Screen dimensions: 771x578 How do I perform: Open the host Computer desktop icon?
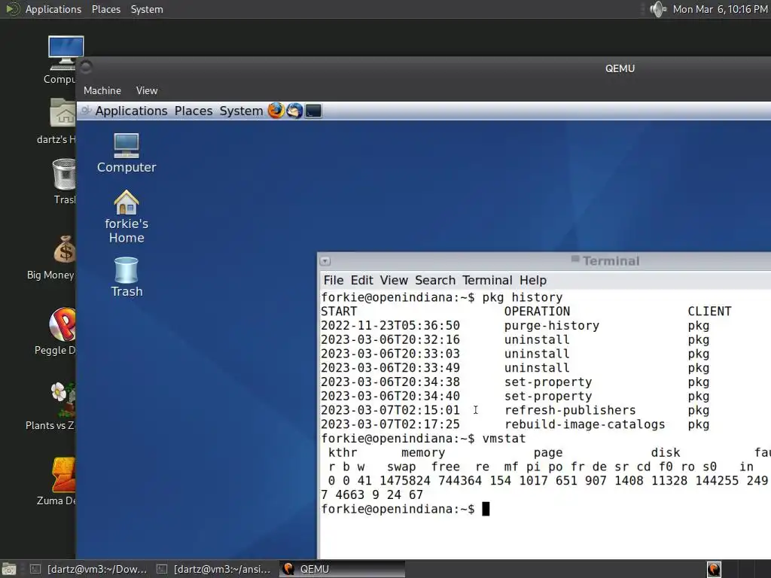pos(63,60)
